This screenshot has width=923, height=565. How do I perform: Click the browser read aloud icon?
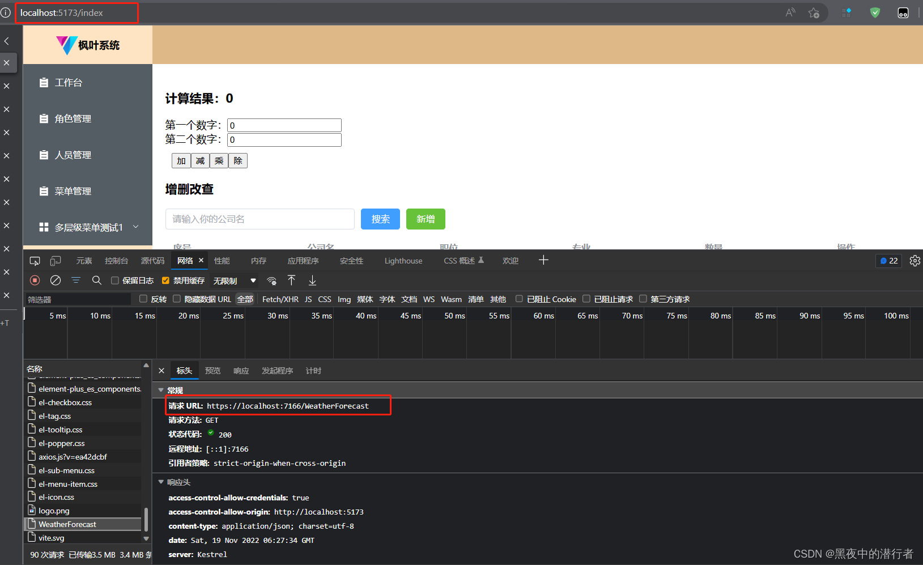coord(790,12)
